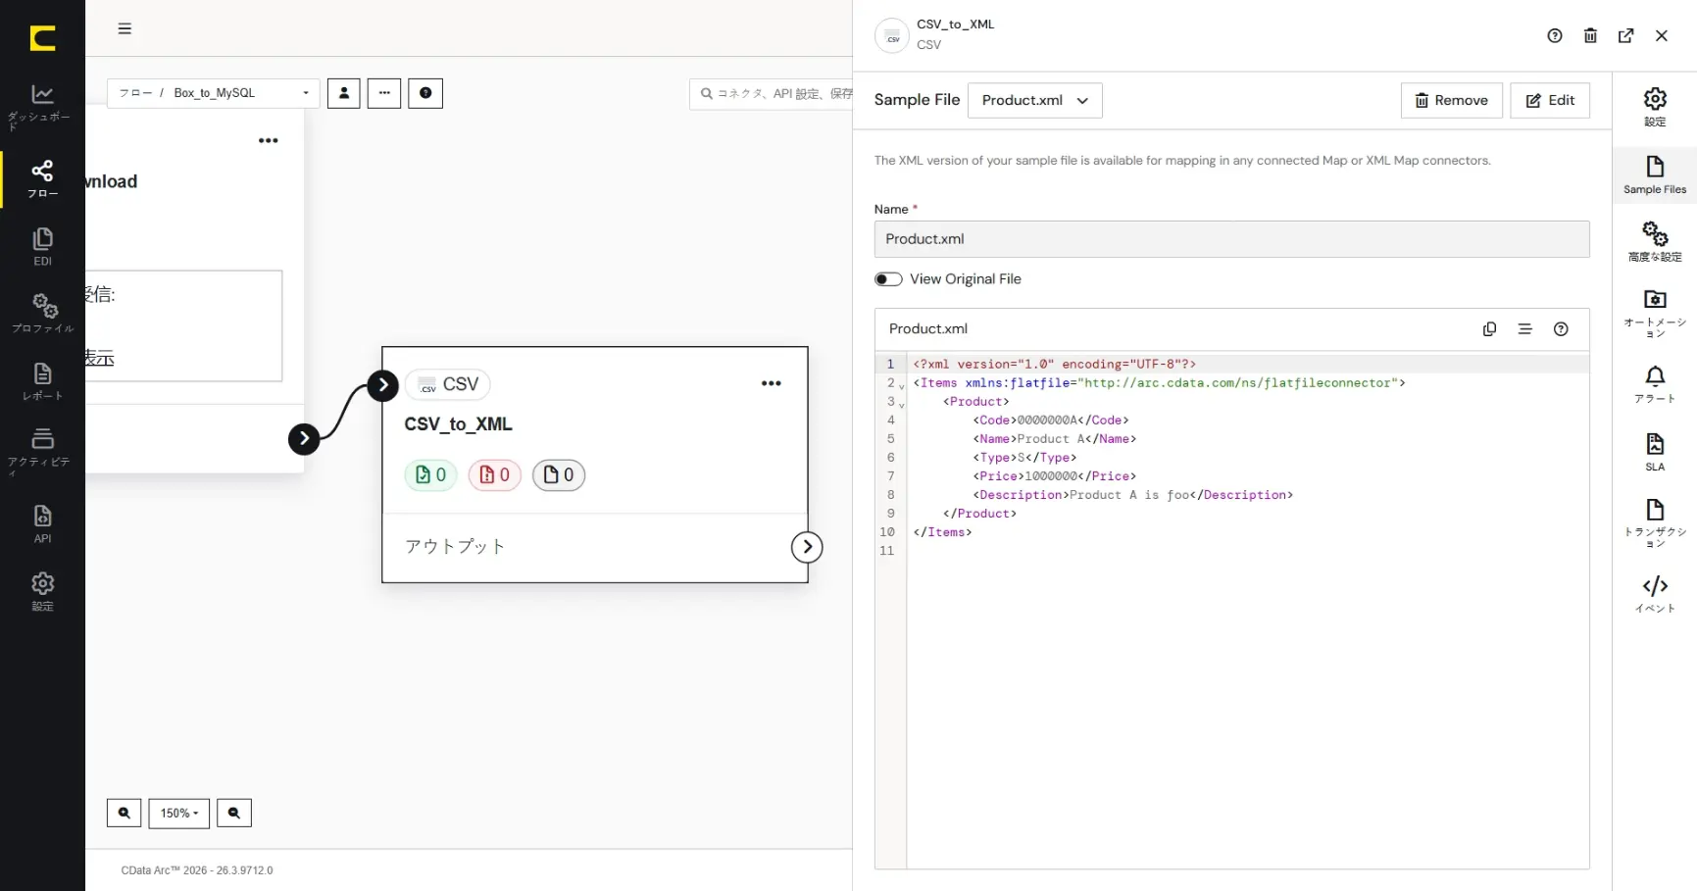Open the トランザクション transactions tab

coord(1655,522)
